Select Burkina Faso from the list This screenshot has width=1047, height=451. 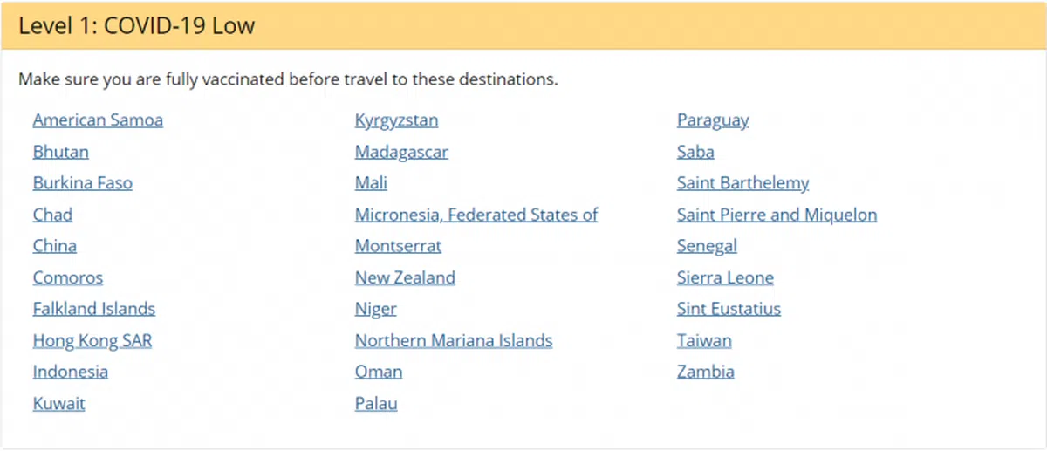(x=83, y=183)
